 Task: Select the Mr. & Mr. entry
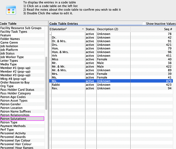(111, 66)
